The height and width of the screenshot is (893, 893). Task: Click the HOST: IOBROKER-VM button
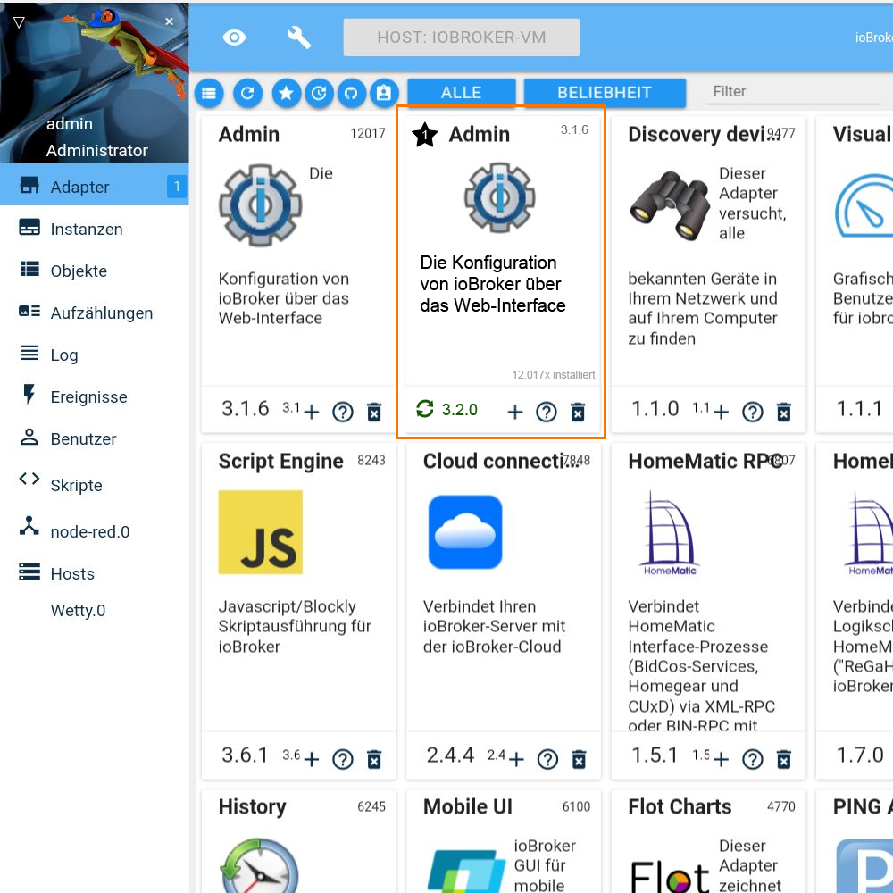(x=462, y=38)
